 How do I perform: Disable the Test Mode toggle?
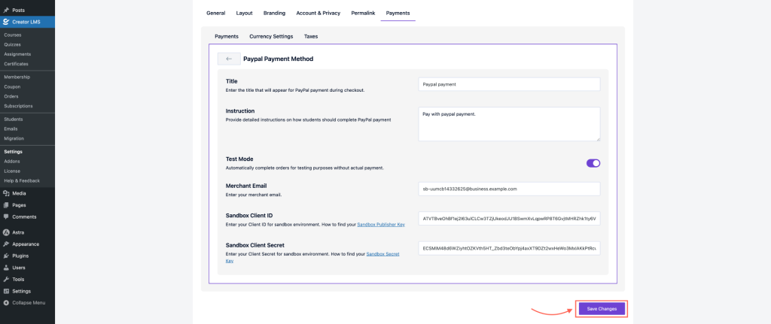click(x=593, y=163)
